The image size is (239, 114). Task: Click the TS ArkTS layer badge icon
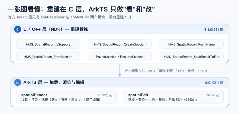(18, 83)
